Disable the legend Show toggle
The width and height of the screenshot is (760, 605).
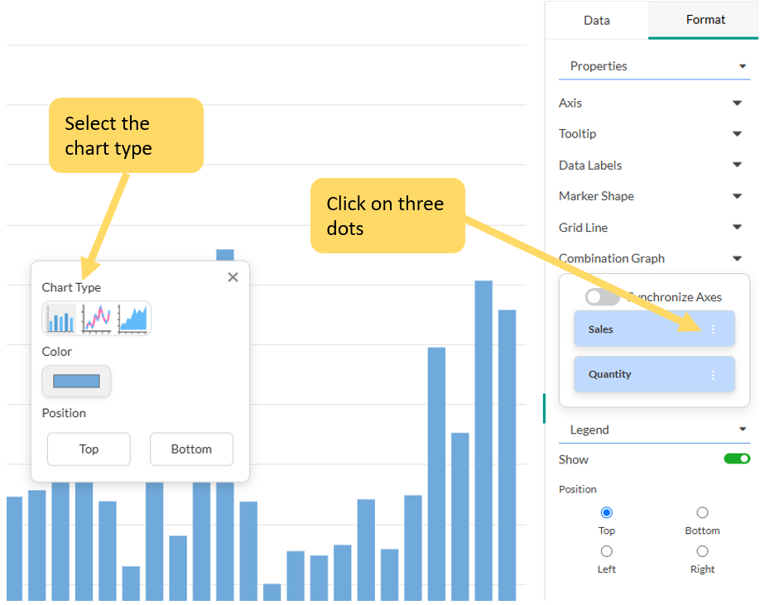(737, 459)
